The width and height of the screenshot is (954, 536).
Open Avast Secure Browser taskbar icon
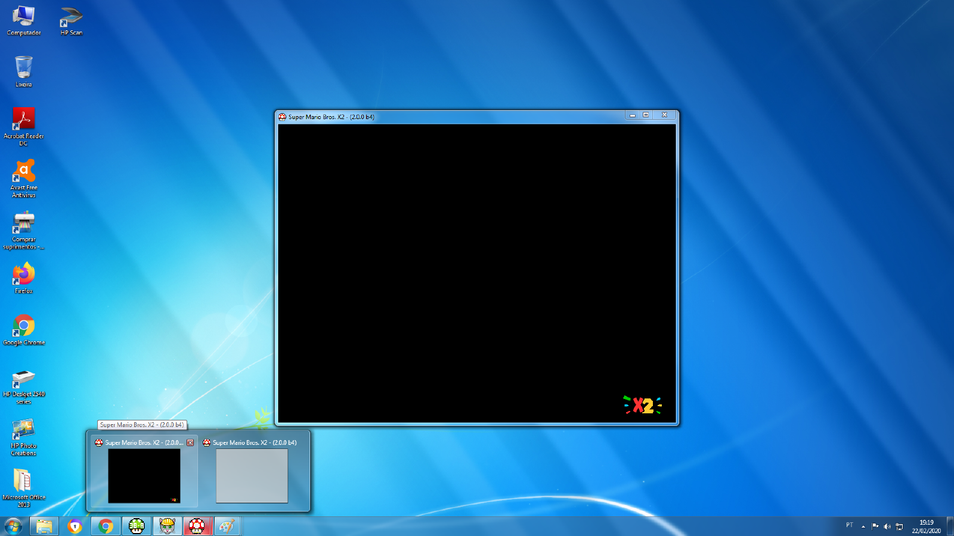(x=75, y=526)
